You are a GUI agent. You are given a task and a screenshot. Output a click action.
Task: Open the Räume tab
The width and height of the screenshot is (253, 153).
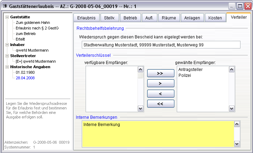pos(169,18)
